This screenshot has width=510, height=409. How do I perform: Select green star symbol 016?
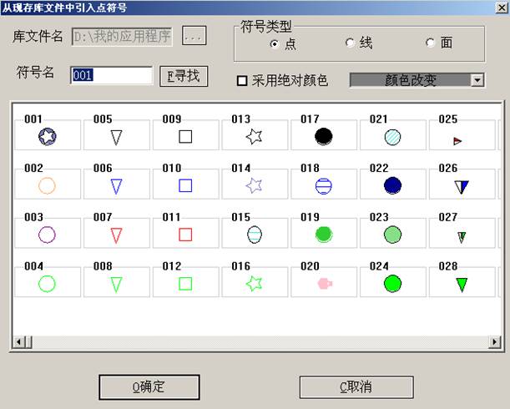tap(255, 284)
